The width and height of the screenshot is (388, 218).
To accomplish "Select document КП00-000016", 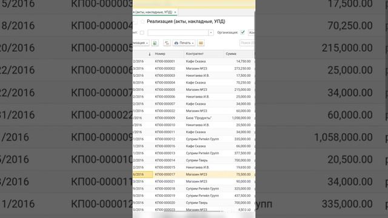I will click(165, 146).
